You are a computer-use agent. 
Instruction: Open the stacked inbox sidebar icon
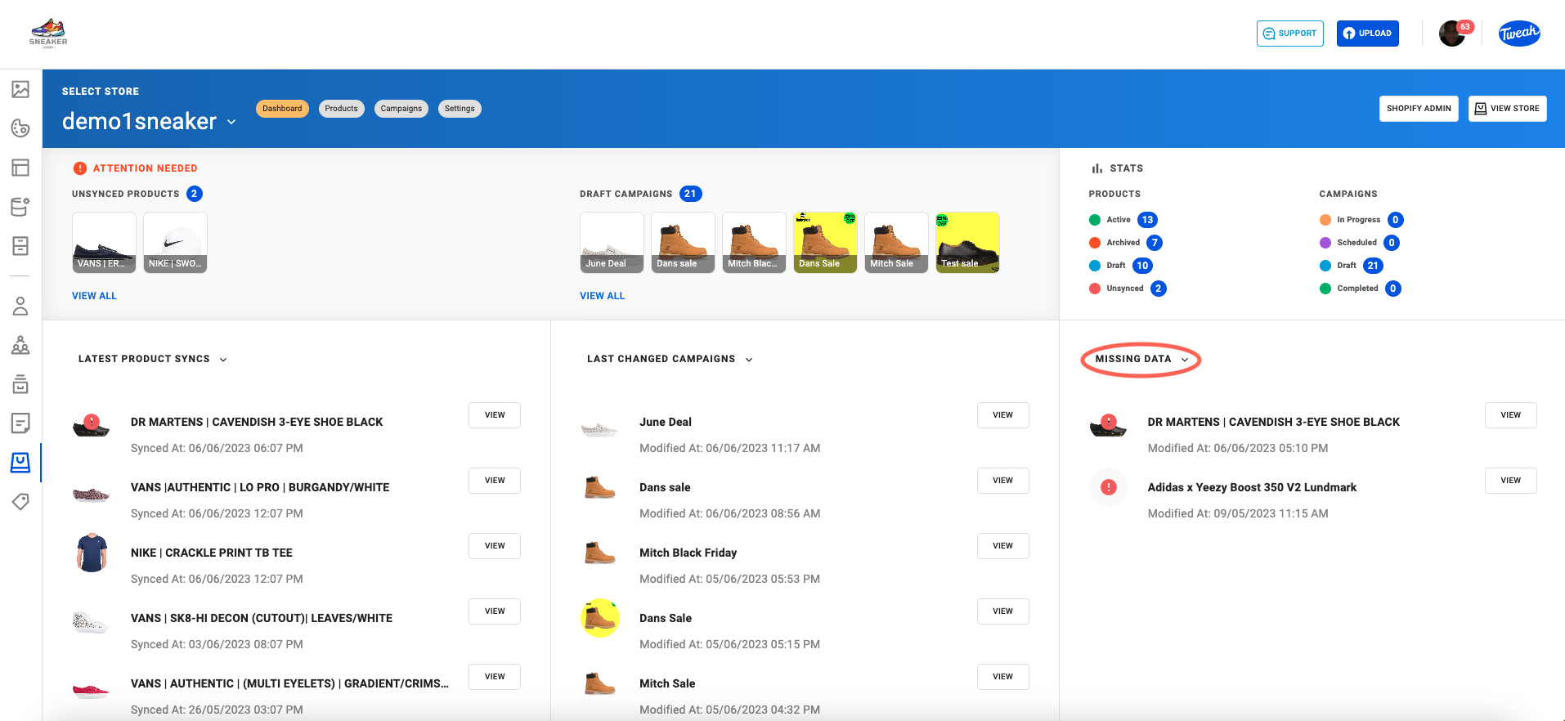tap(20, 383)
